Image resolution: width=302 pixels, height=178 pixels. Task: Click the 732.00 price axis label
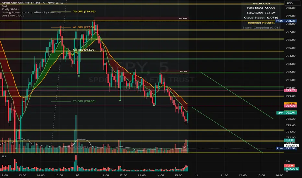click(291, 72)
